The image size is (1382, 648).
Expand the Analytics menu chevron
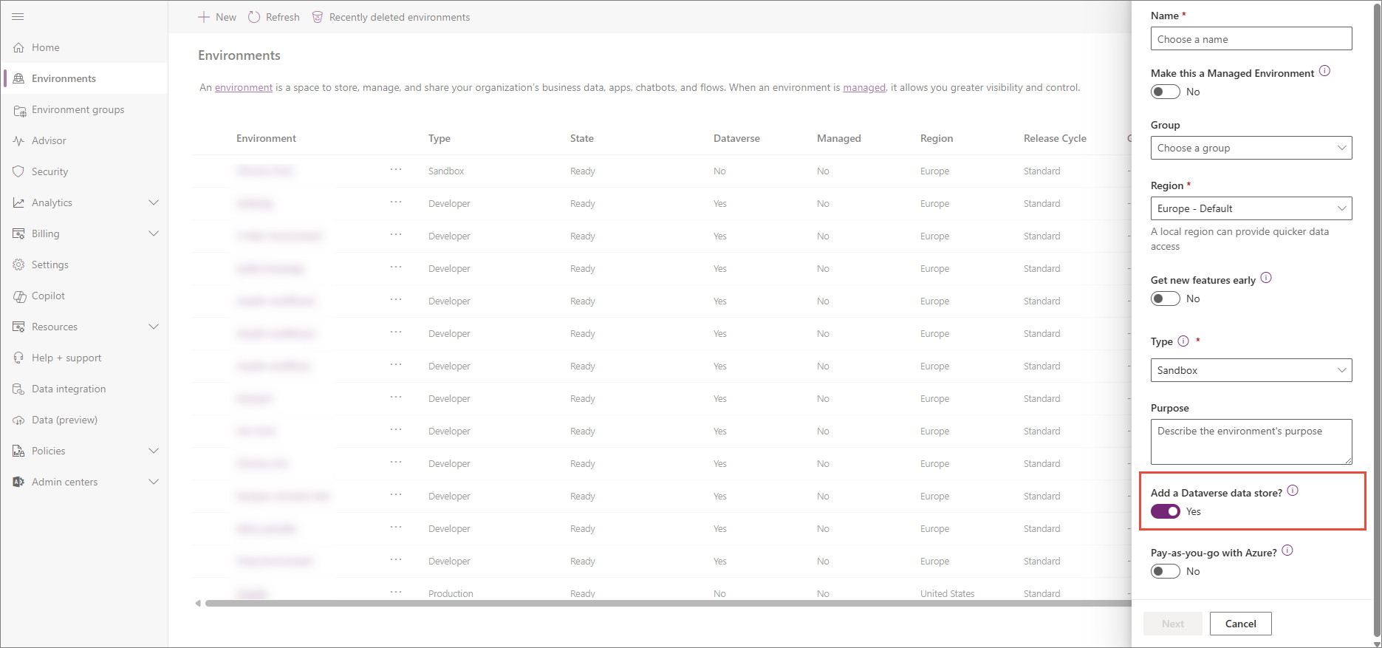click(x=154, y=202)
